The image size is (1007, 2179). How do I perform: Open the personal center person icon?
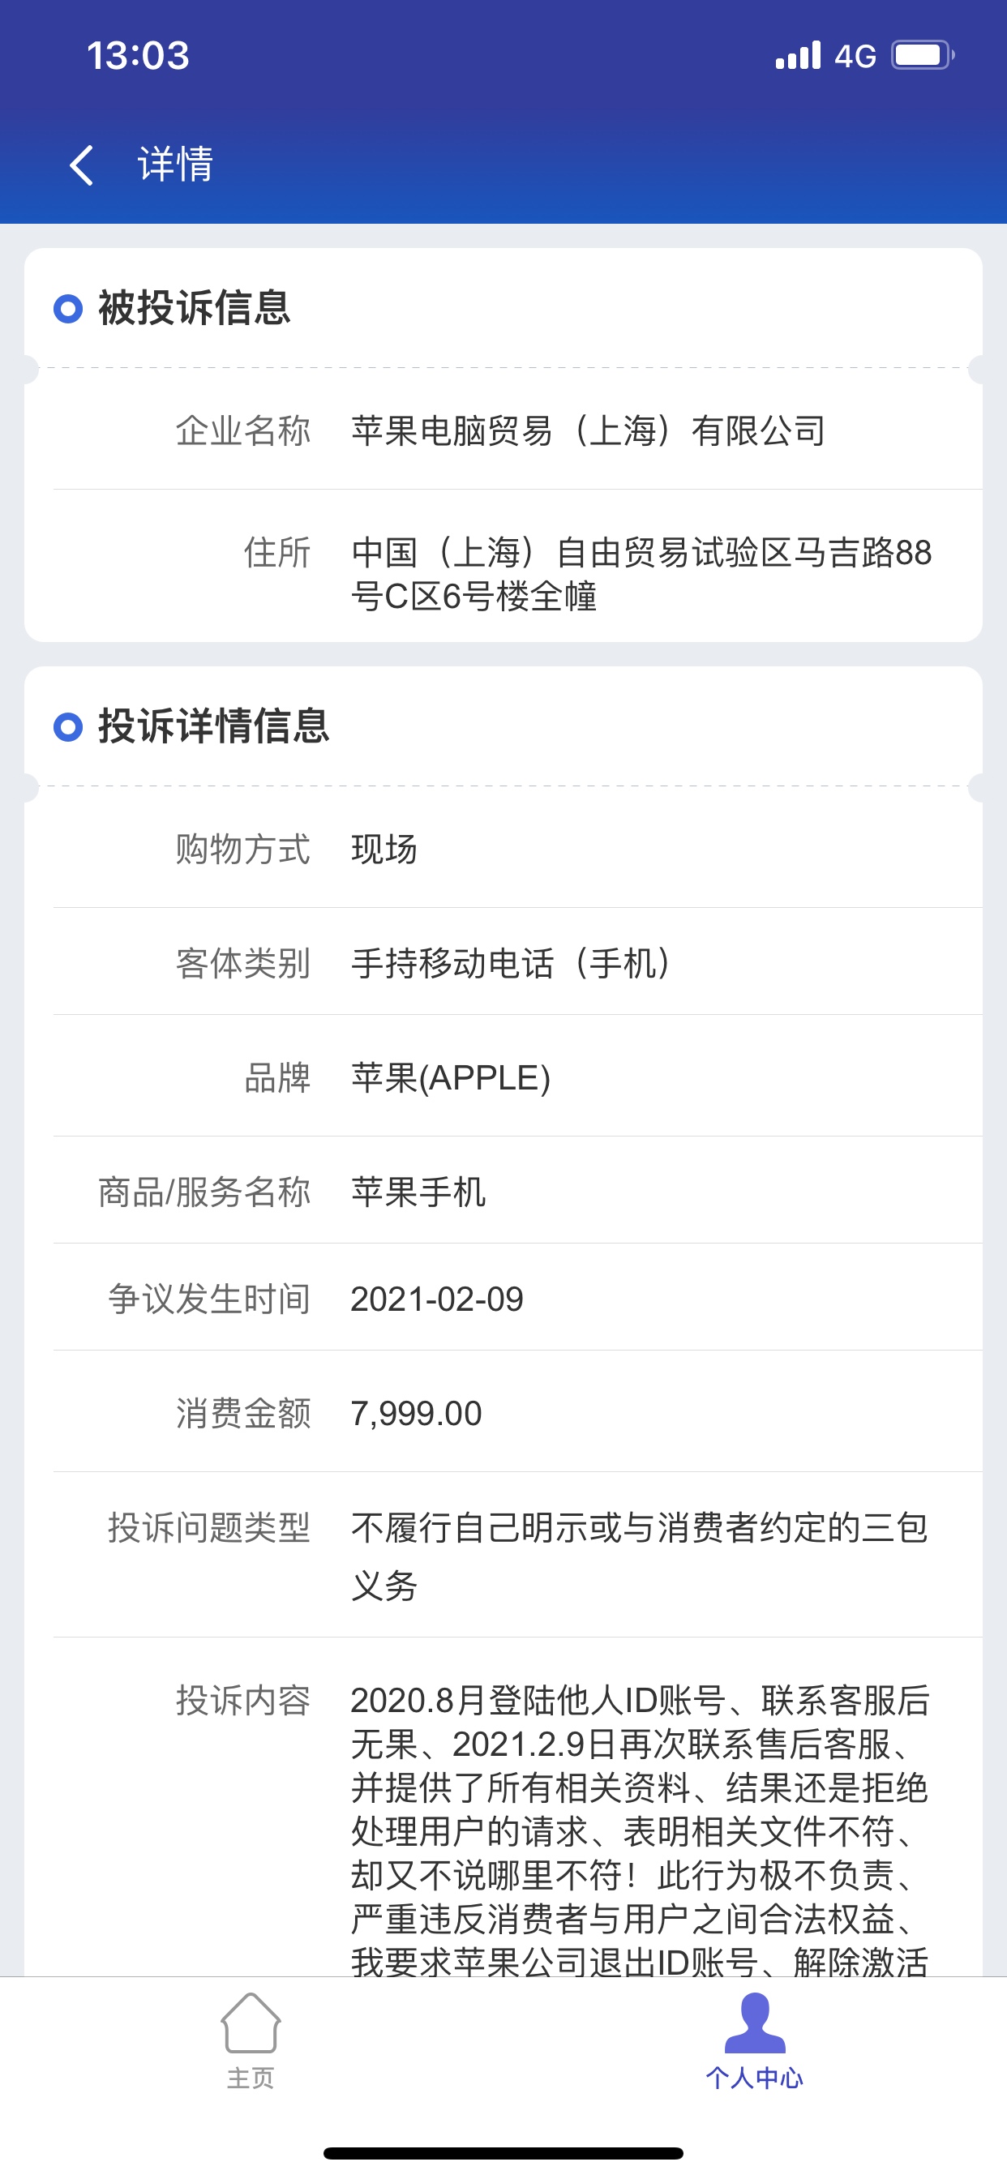[755, 2023]
